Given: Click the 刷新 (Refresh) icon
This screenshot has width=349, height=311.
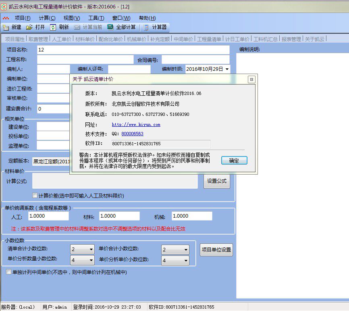Looking at the screenshot, I should [53, 27].
